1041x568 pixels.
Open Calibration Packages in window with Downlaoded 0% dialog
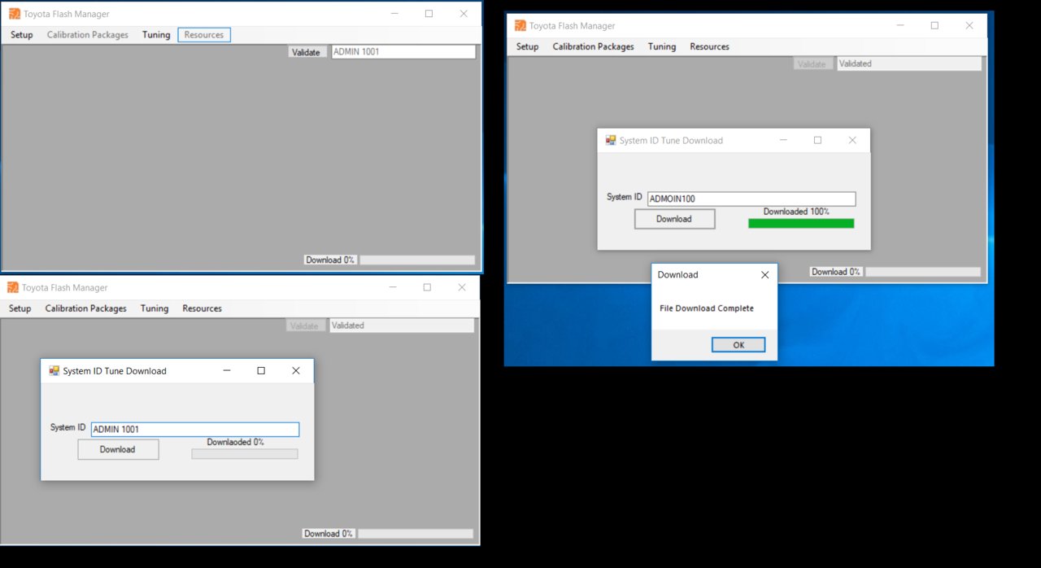(86, 308)
